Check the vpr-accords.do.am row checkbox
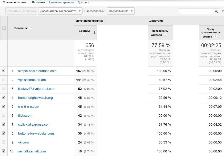224x156 pixels. [x=4, y=79]
